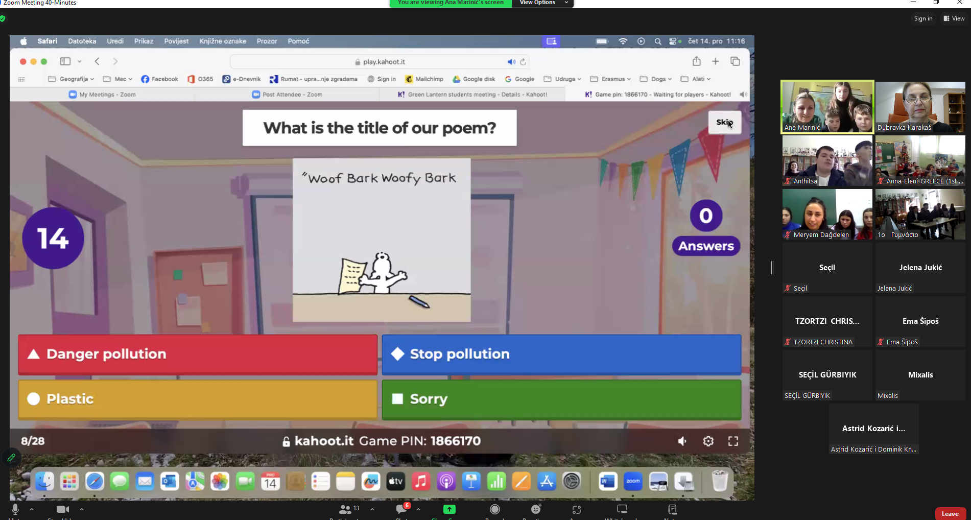Click Sign in at top right
This screenshot has width=971, height=520.
coord(923,18)
